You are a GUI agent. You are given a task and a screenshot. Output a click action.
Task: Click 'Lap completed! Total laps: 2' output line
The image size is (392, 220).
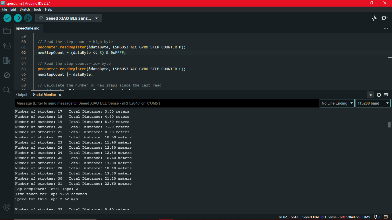coord(46,189)
